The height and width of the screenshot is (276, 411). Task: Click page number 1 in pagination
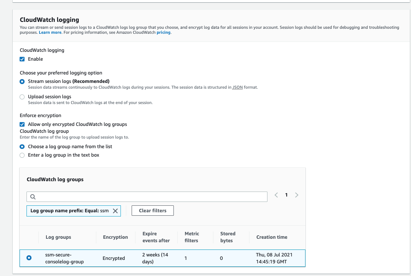(x=286, y=195)
